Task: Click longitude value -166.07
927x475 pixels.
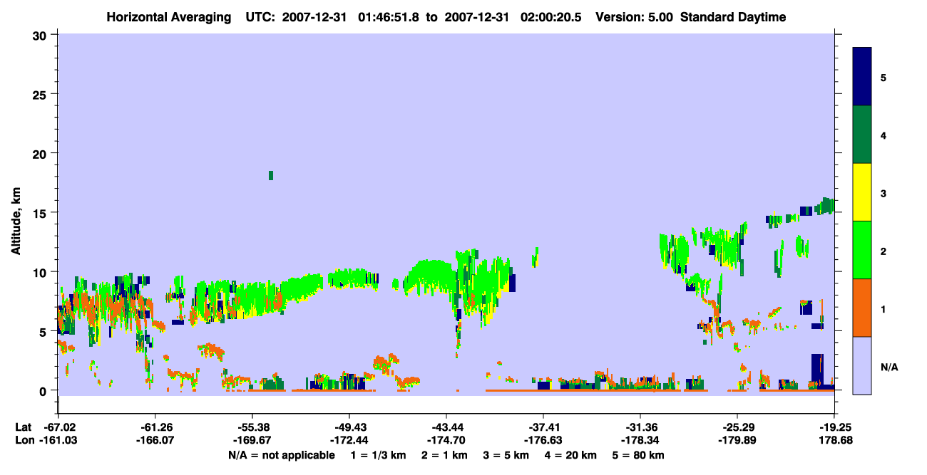Action: pyautogui.click(x=155, y=440)
